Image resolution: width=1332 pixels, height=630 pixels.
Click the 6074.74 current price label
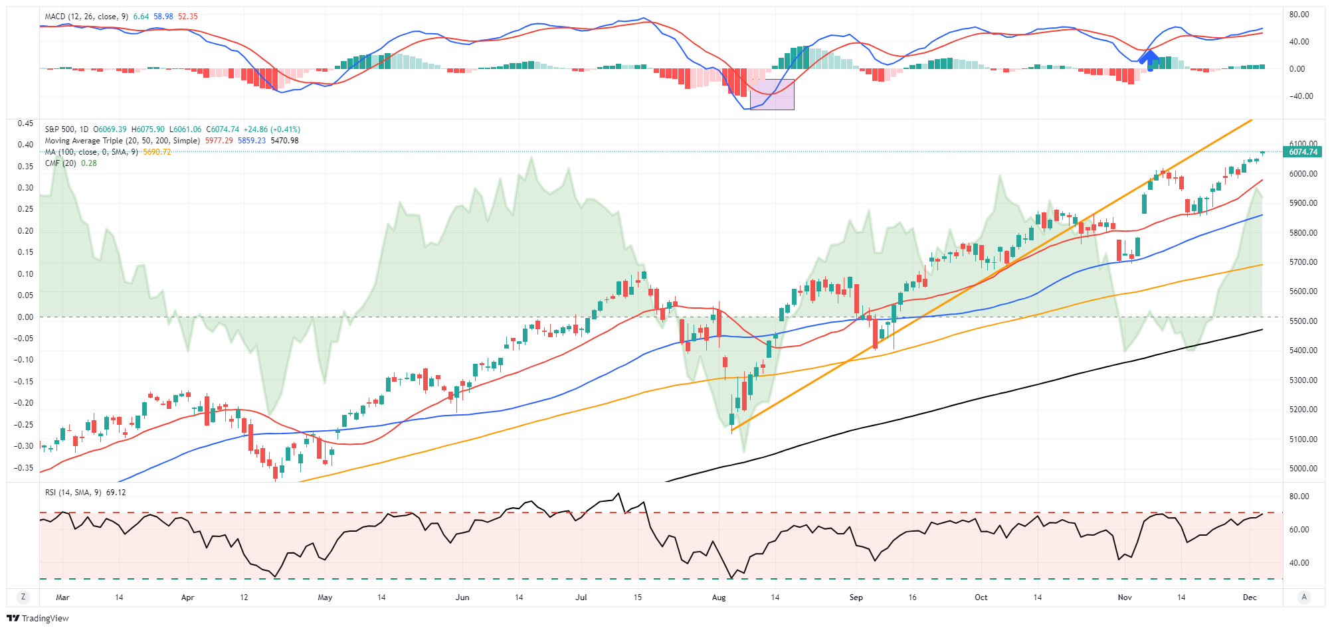pyautogui.click(x=1303, y=152)
